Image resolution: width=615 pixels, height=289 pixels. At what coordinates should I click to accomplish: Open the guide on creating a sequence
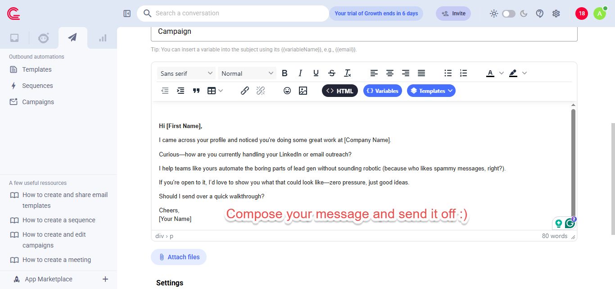(x=59, y=220)
